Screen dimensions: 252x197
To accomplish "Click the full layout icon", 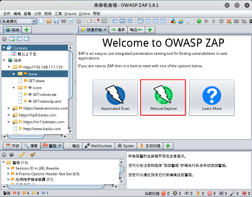I will coord(130,21).
